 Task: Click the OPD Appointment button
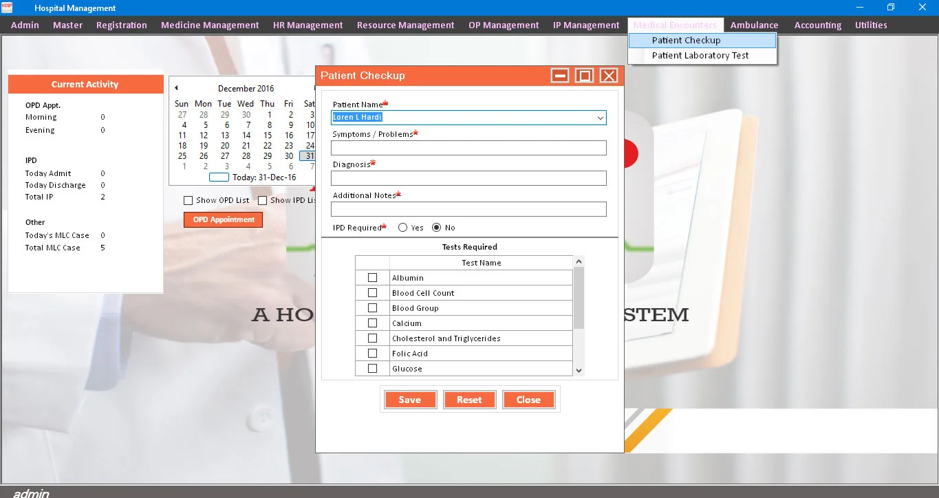(224, 220)
